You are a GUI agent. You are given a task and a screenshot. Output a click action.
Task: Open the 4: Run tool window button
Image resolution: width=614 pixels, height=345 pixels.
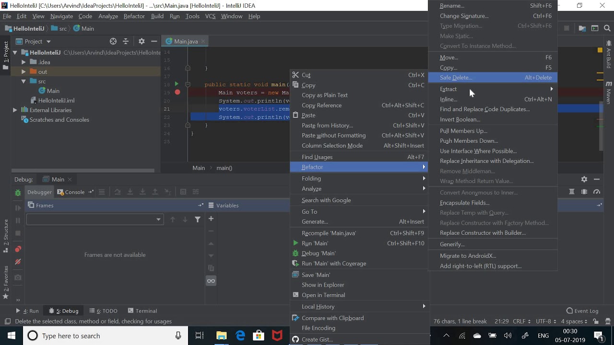tap(27, 310)
